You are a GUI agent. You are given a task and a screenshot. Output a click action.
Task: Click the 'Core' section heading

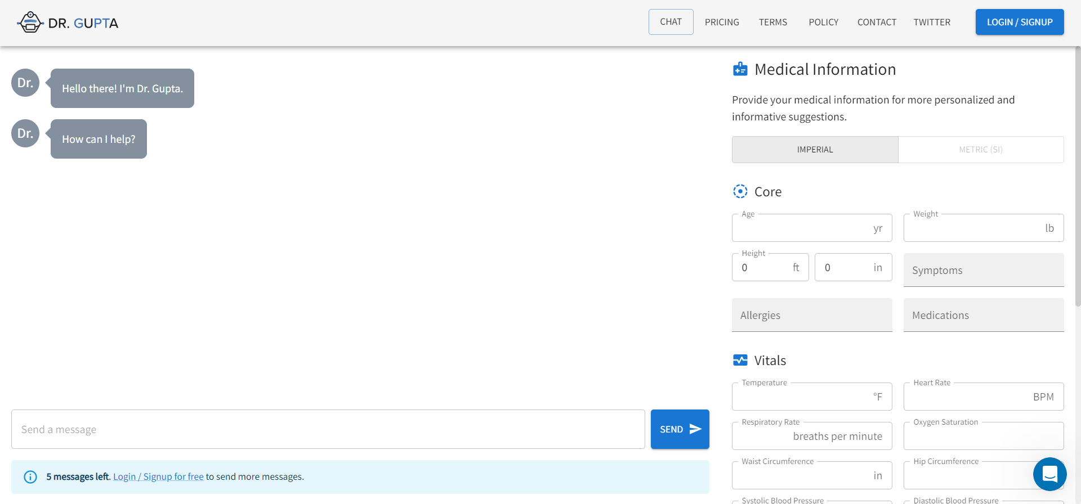768,192
